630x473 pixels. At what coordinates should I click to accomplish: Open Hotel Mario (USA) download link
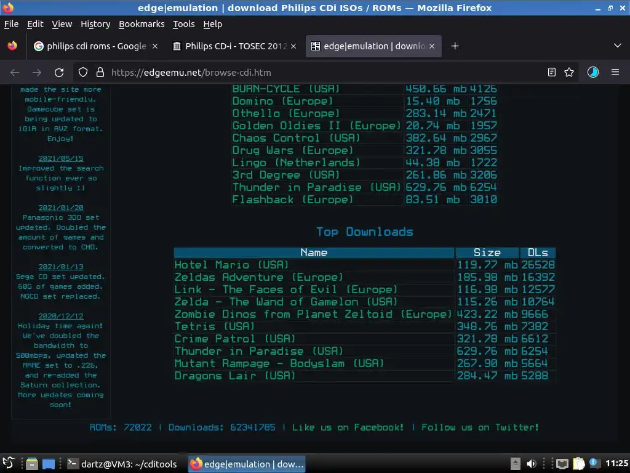click(232, 265)
